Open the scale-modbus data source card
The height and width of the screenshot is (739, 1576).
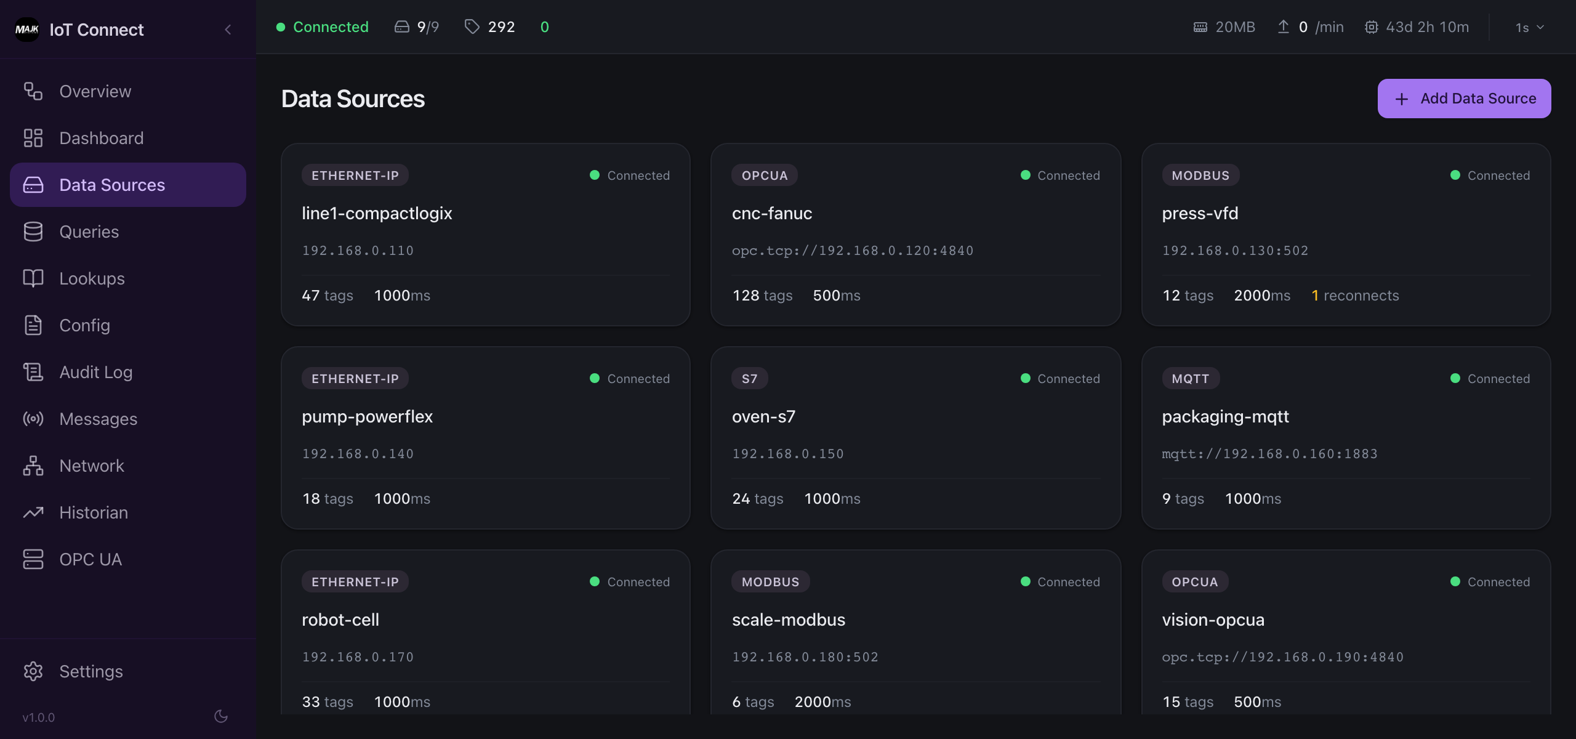pyautogui.click(x=915, y=632)
